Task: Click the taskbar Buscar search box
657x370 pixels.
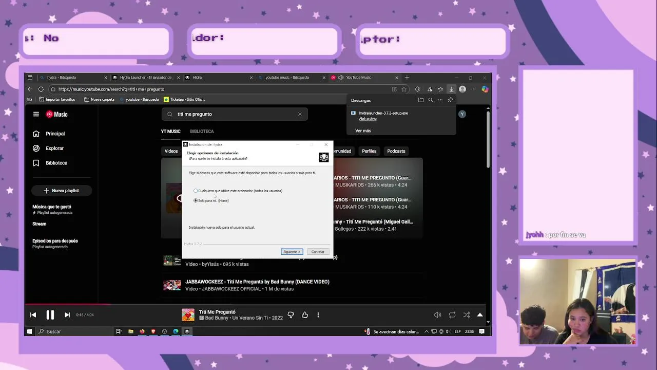Action: pos(74,331)
